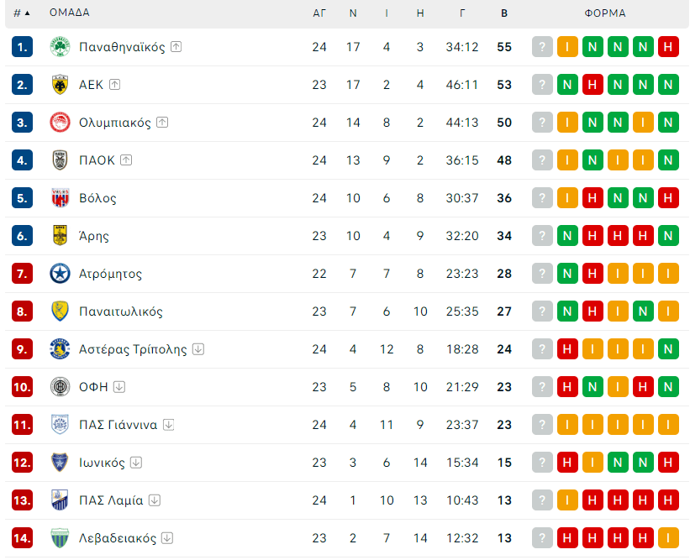690x560 pixels.
Task: Click the Παναιτωλικός team crest icon
Action: [60, 311]
